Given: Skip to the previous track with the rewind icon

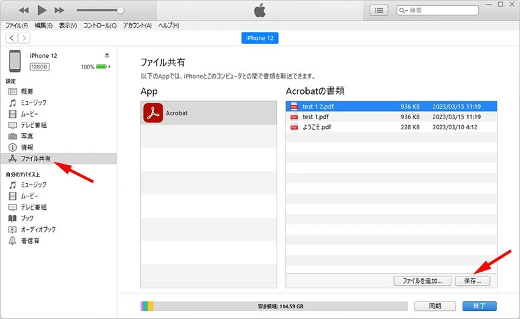Looking at the screenshot, I should (24, 10).
